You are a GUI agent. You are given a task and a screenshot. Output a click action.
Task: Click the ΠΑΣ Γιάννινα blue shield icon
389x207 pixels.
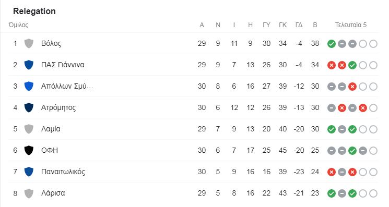pyautogui.click(x=29, y=65)
